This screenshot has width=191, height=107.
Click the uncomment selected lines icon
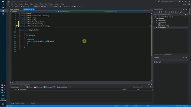pyautogui.click(x=72, y=7)
